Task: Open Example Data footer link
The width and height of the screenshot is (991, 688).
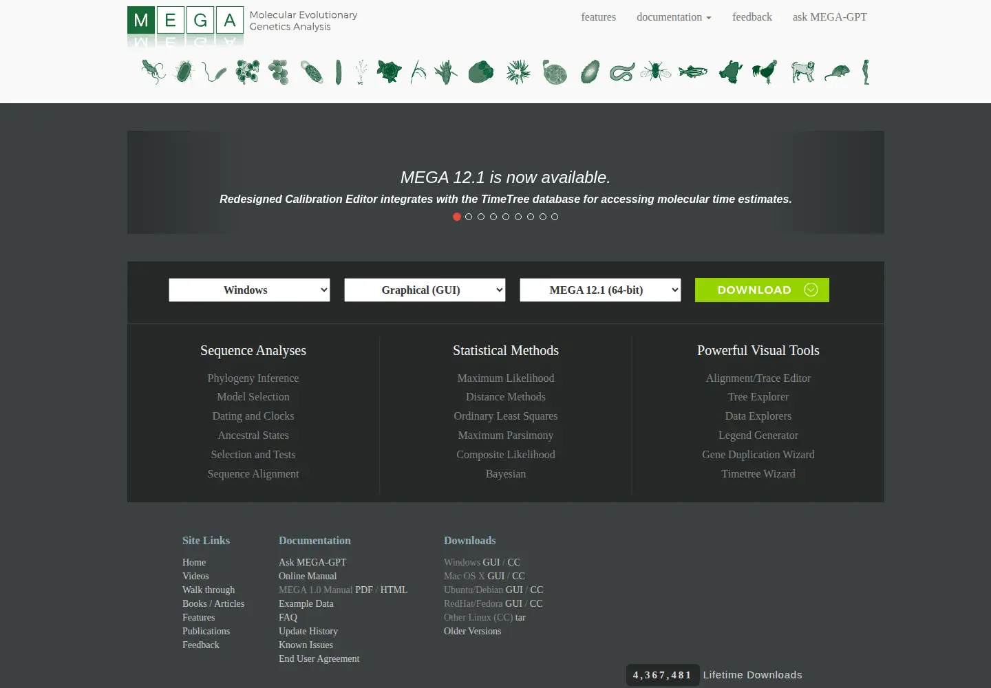Action: point(306,603)
